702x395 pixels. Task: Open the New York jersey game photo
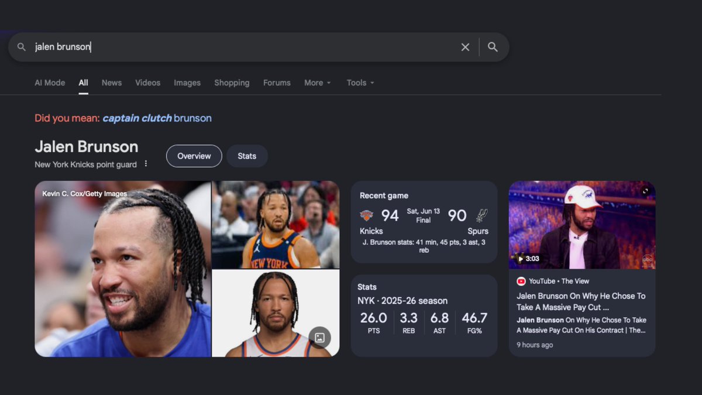click(276, 225)
